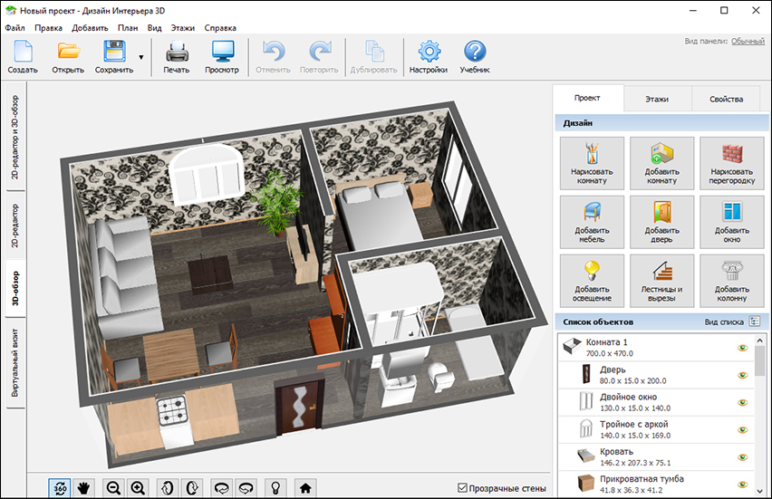Open the 2D-редактор side tab
This screenshot has height=499, width=772.
(15, 226)
